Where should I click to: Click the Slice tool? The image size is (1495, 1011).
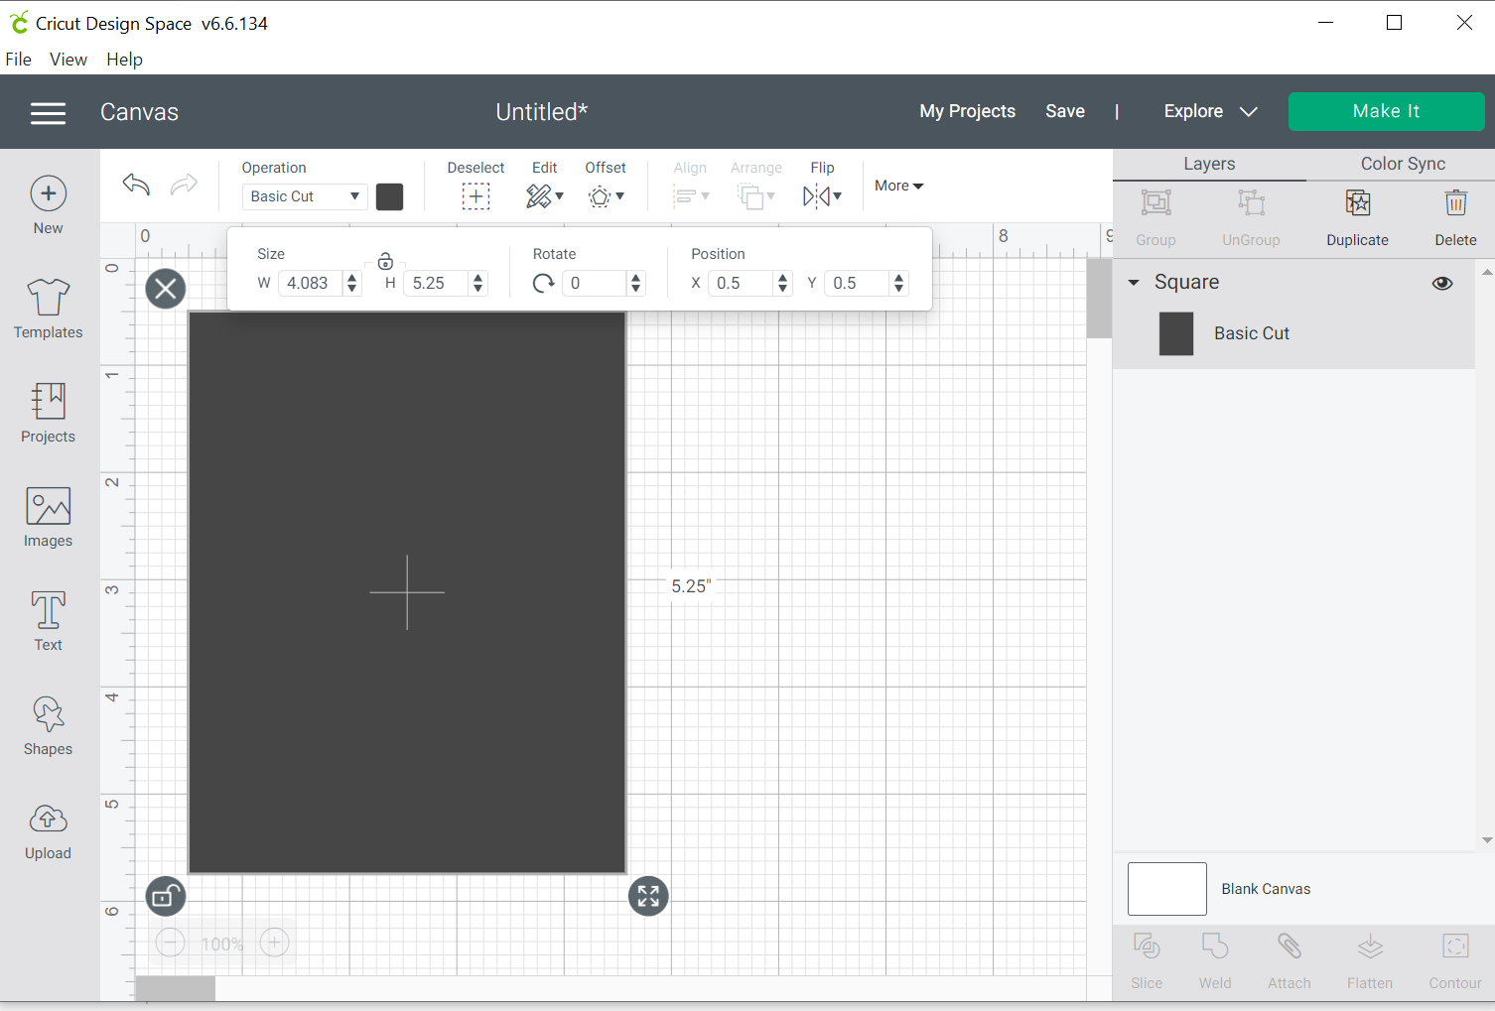1147,960
